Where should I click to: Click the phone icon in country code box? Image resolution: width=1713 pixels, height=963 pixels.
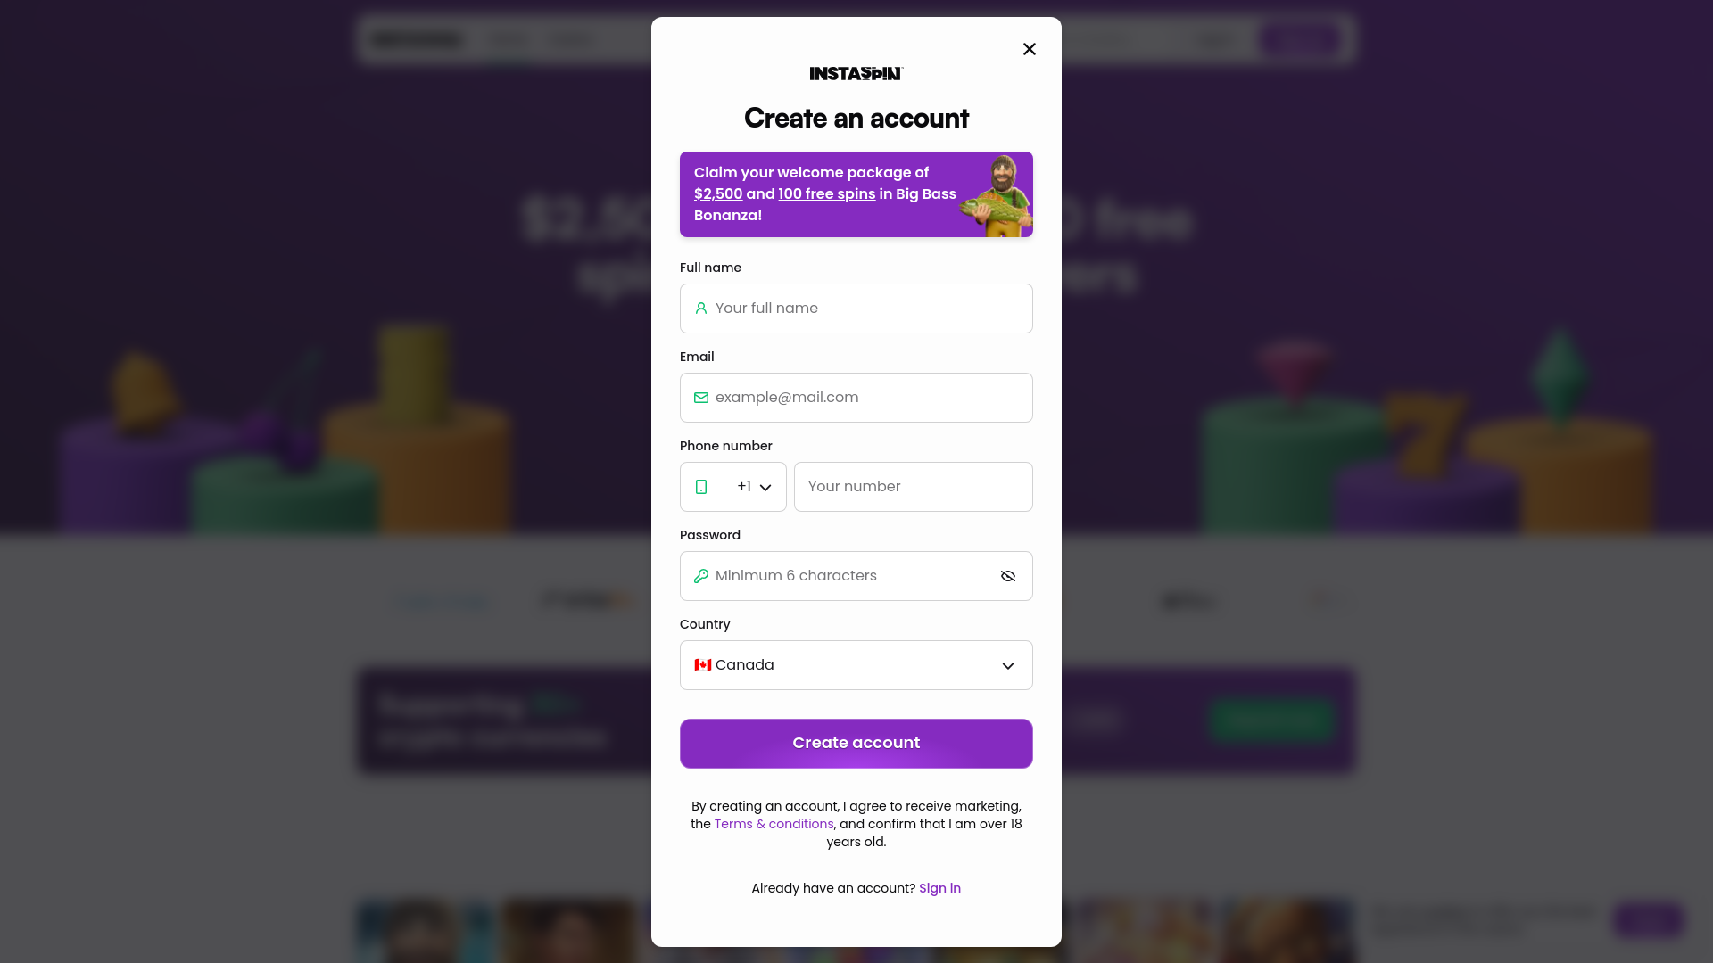point(701,487)
